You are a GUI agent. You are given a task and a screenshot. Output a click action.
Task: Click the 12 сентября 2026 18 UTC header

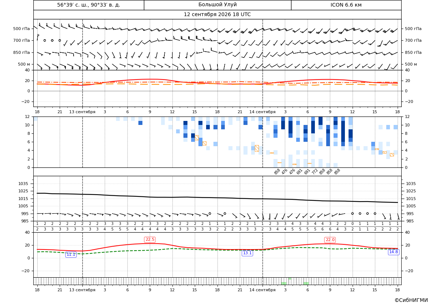tap(217, 15)
